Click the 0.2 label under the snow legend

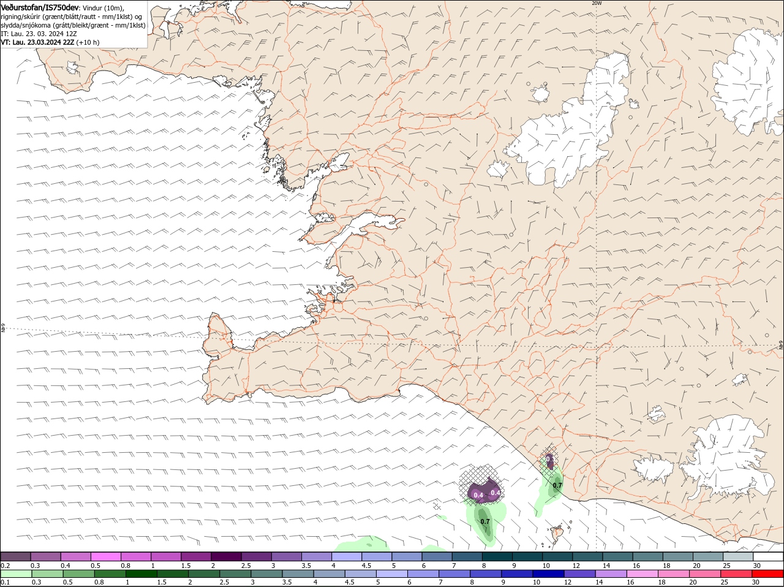5,566
